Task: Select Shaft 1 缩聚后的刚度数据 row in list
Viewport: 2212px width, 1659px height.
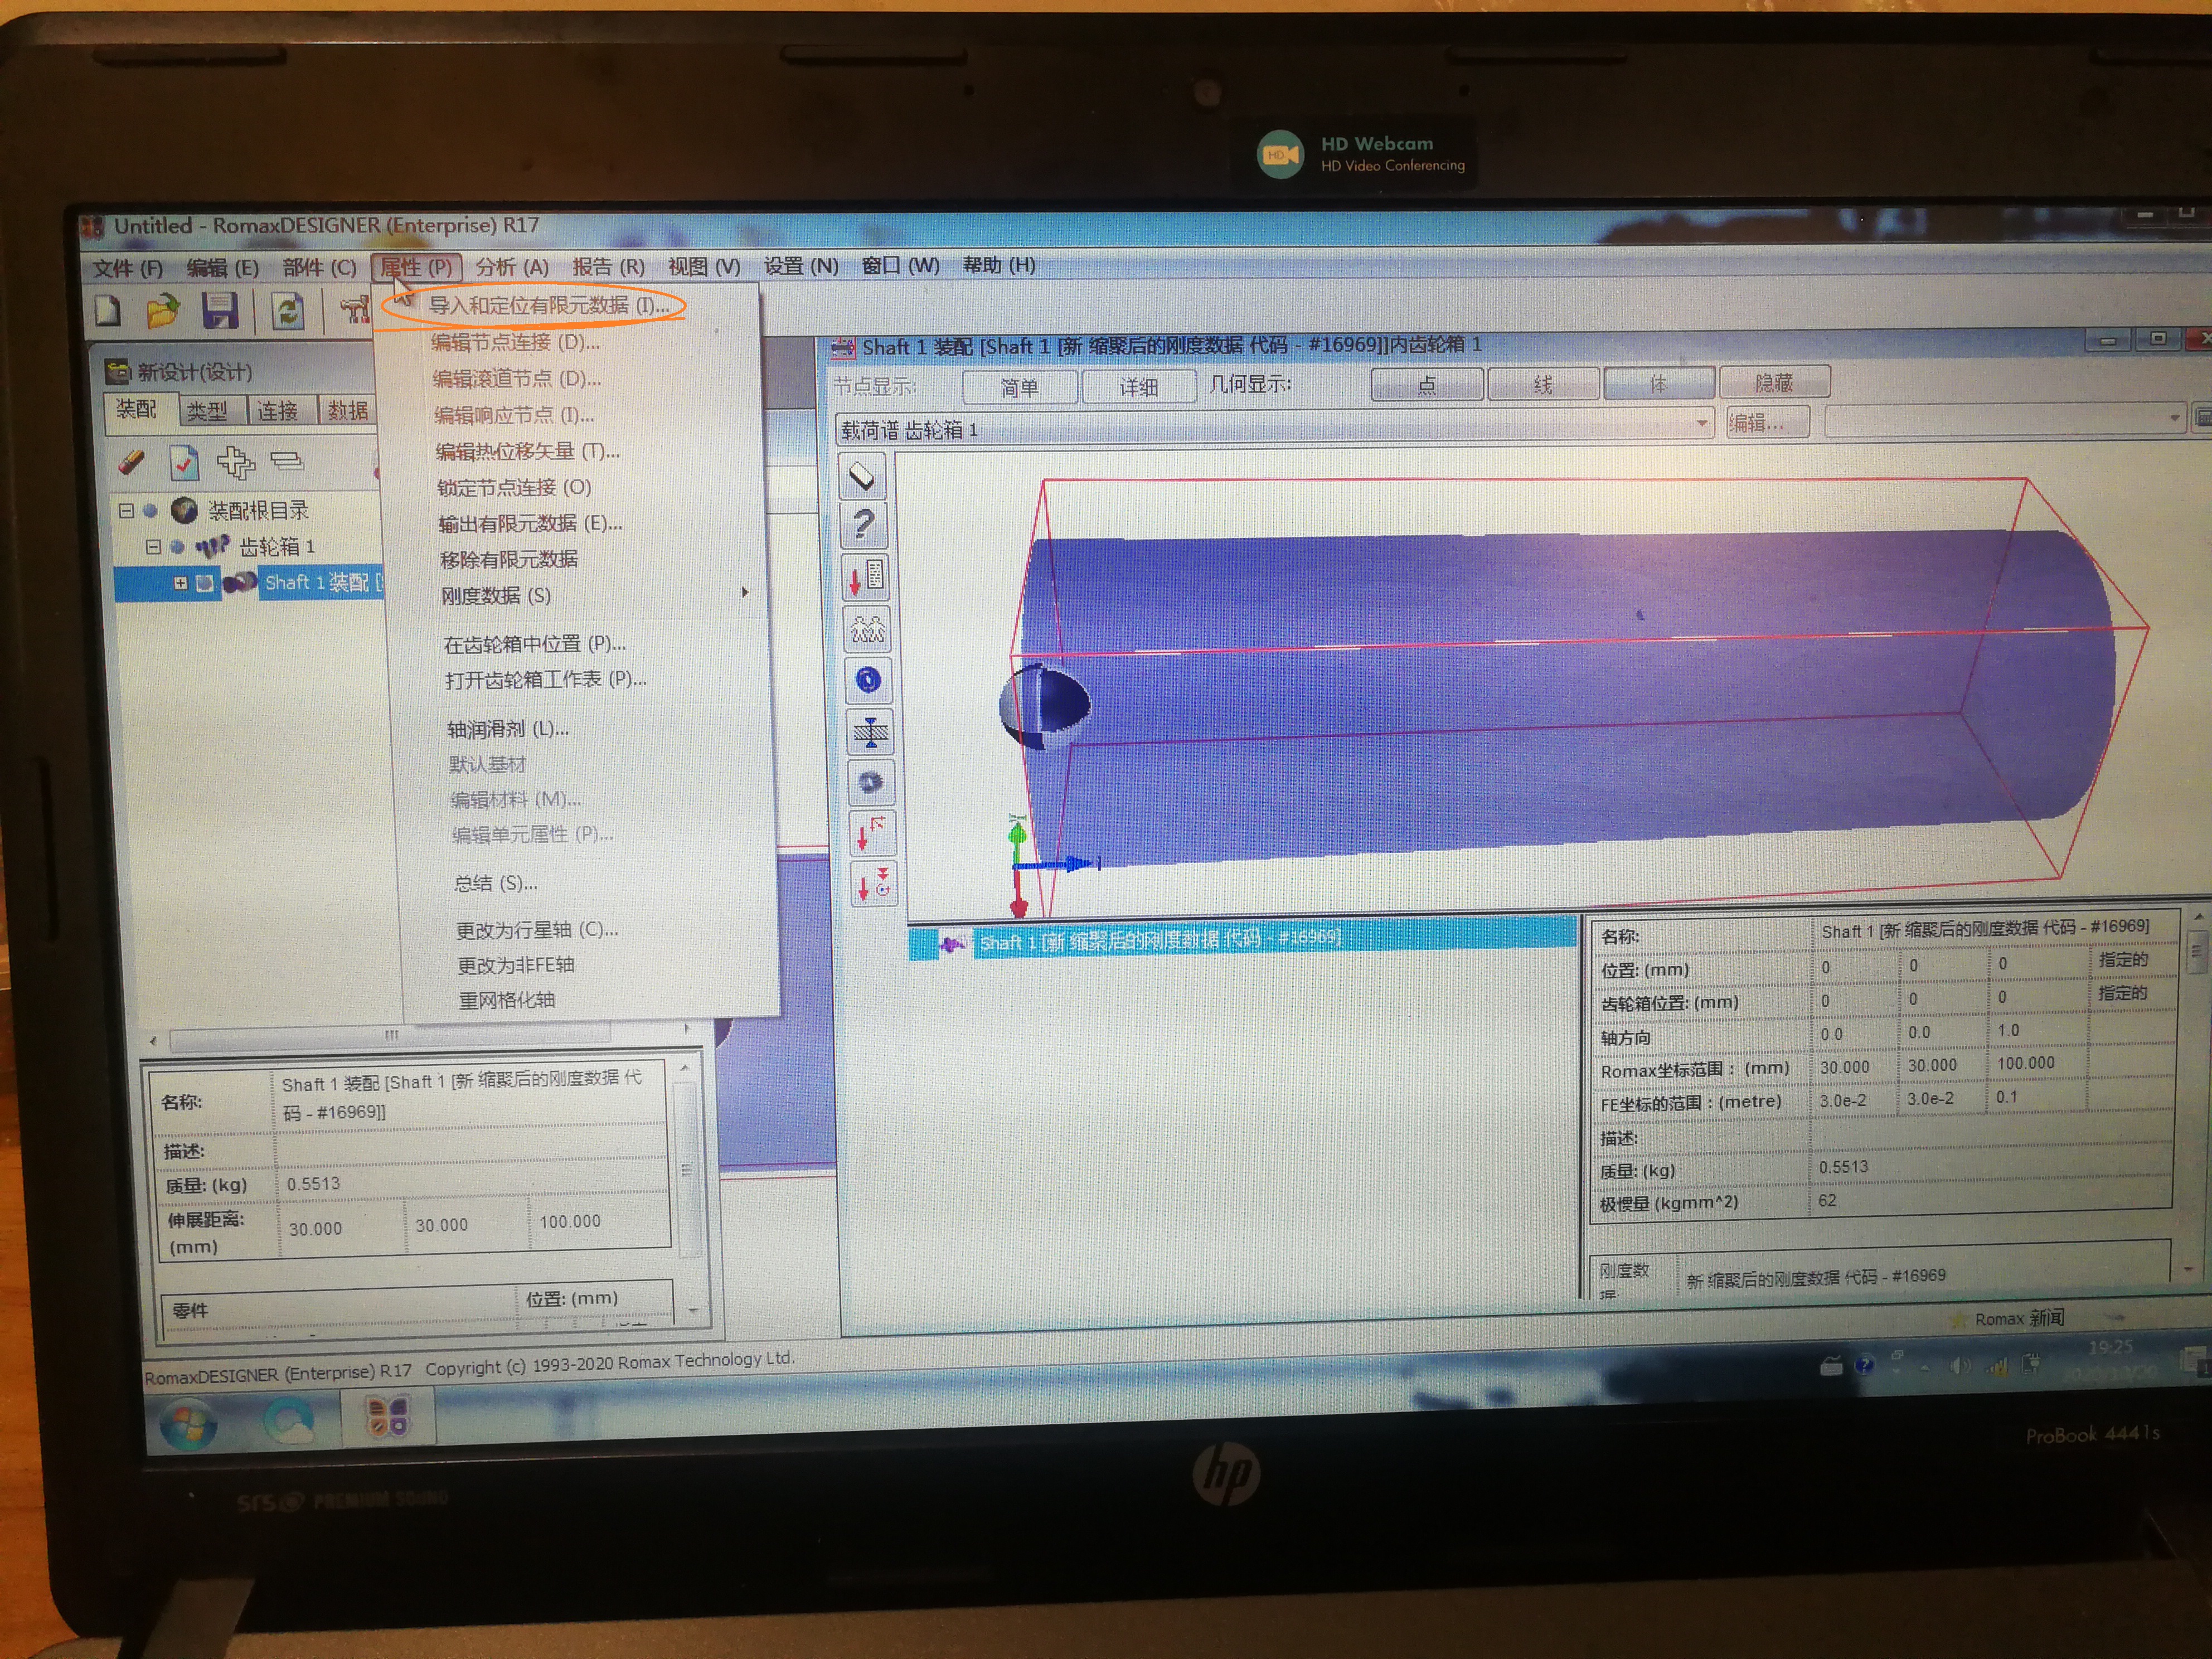Action: (1242, 939)
